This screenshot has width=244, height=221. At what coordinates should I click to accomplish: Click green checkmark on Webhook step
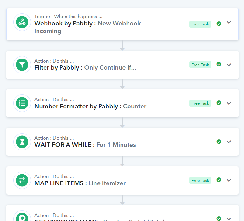[219, 24]
